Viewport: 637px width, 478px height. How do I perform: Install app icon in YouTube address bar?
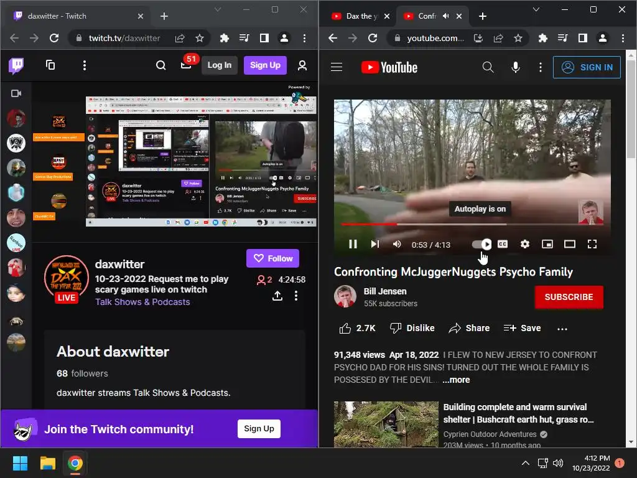pos(478,38)
